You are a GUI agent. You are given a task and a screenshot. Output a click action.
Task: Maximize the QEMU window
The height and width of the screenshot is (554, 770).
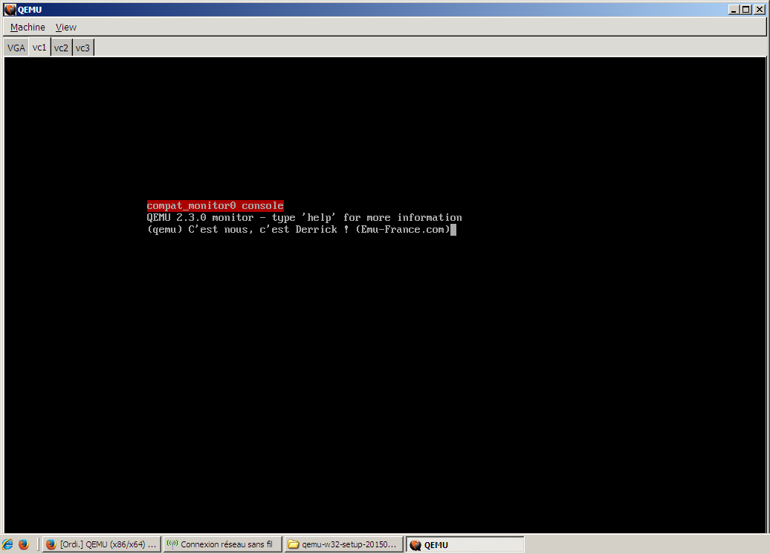[746, 10]
